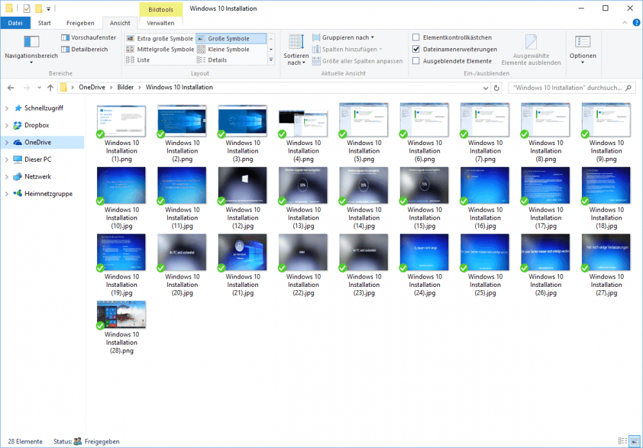Switch to large thumbnails view in status bar
Screen dimensions: 643x448
(x=635, y=441)
